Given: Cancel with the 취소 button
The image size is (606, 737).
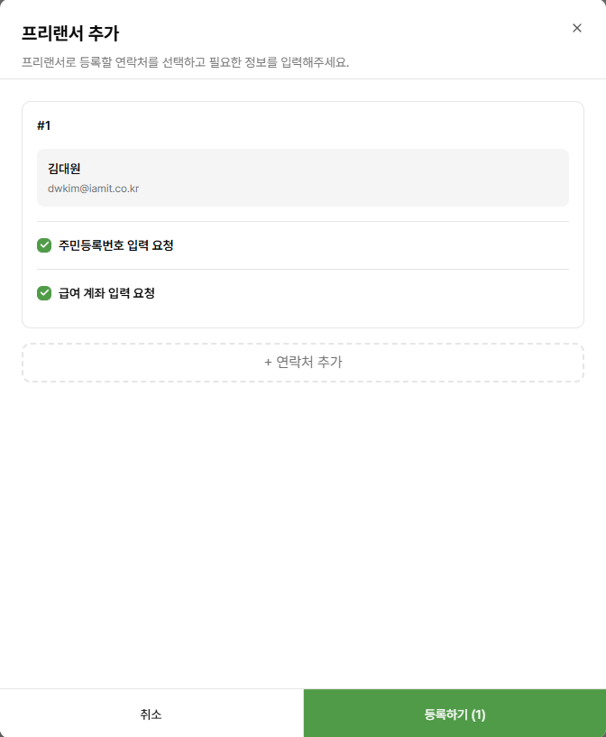Looking at the screenshot, I should coord(151,714).
